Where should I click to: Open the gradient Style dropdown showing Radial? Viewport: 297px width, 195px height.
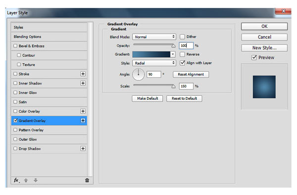pyautogui.click(x=154, y=63)
